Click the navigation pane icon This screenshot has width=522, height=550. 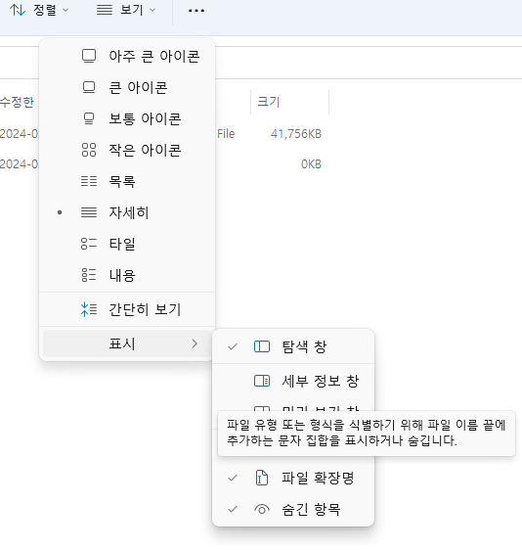pos(262,346)
